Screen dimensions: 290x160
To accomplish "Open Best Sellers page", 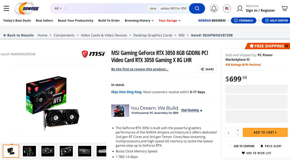I will (44, 20).
